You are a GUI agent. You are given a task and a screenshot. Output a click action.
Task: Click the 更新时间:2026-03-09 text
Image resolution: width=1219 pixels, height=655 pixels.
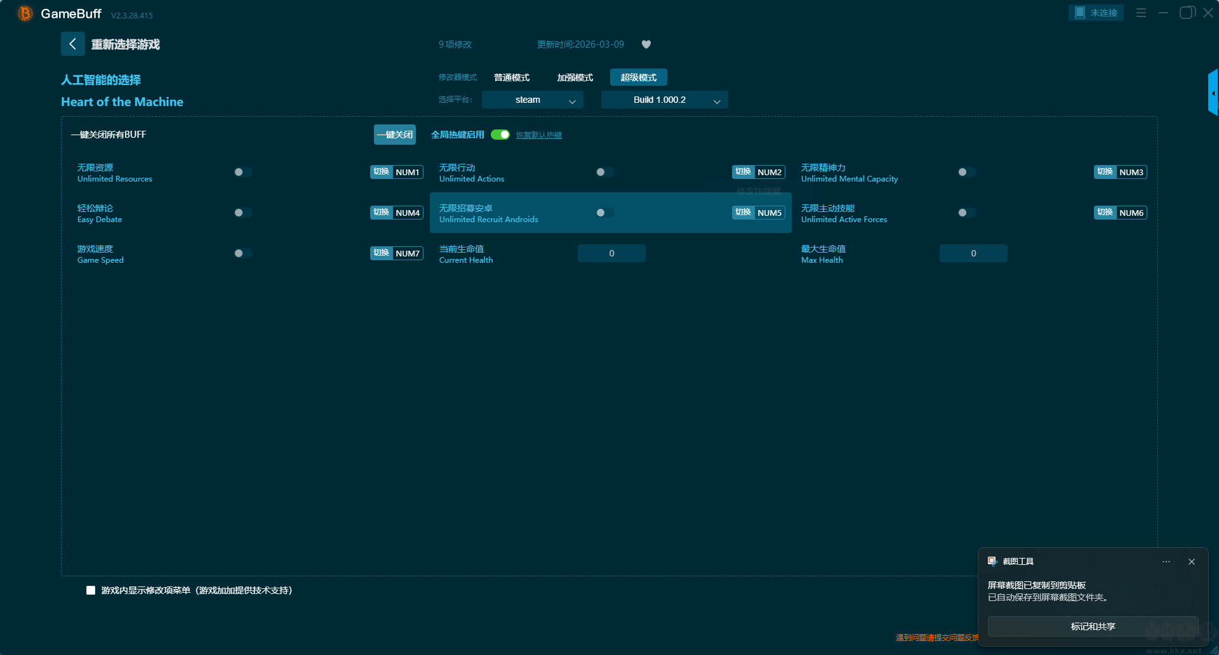tap(580, 44)
